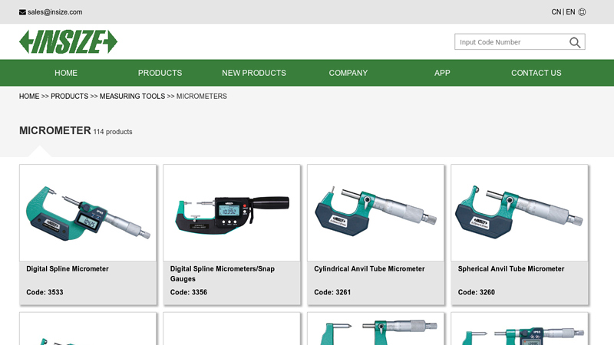Screen dimensions: 614x345
Task: Click Code: 3533 text
Action: (x=45, y=292)
